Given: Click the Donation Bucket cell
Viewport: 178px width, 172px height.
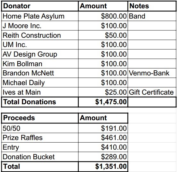Looking at the screenshot, I should [x=40, y=157].
